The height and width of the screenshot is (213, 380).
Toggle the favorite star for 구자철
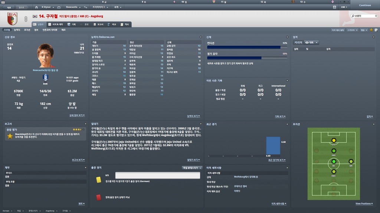point(371,30)
